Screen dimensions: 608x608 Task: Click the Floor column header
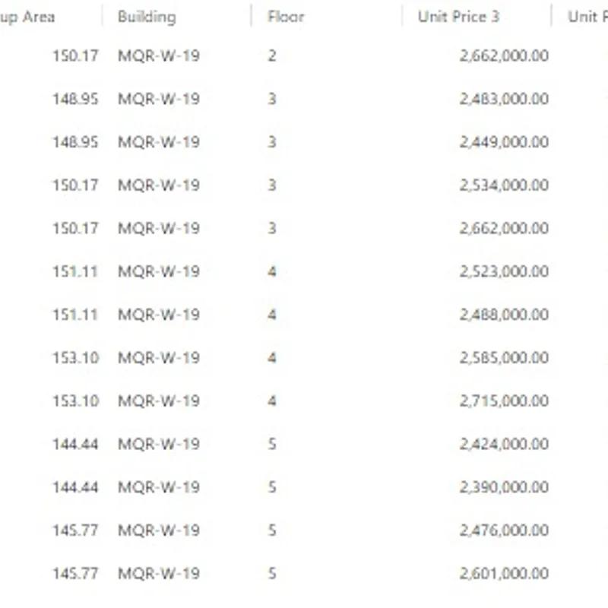pyautogui.click(x=286, y=17)
